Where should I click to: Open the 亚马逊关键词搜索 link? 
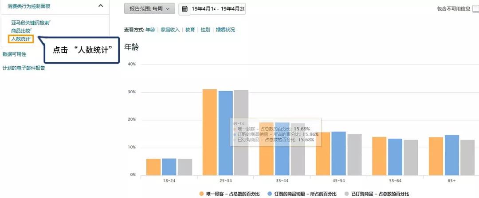[30, 23]
